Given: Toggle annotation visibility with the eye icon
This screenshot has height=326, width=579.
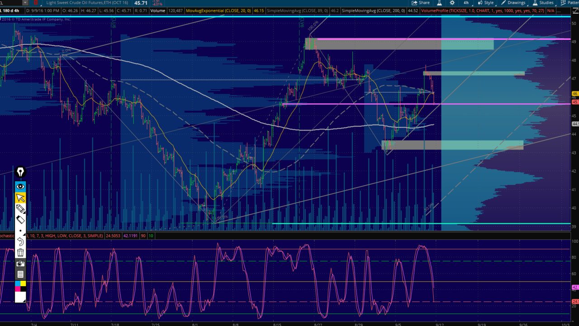Looking at the screenshot, I should pos(20,186).
